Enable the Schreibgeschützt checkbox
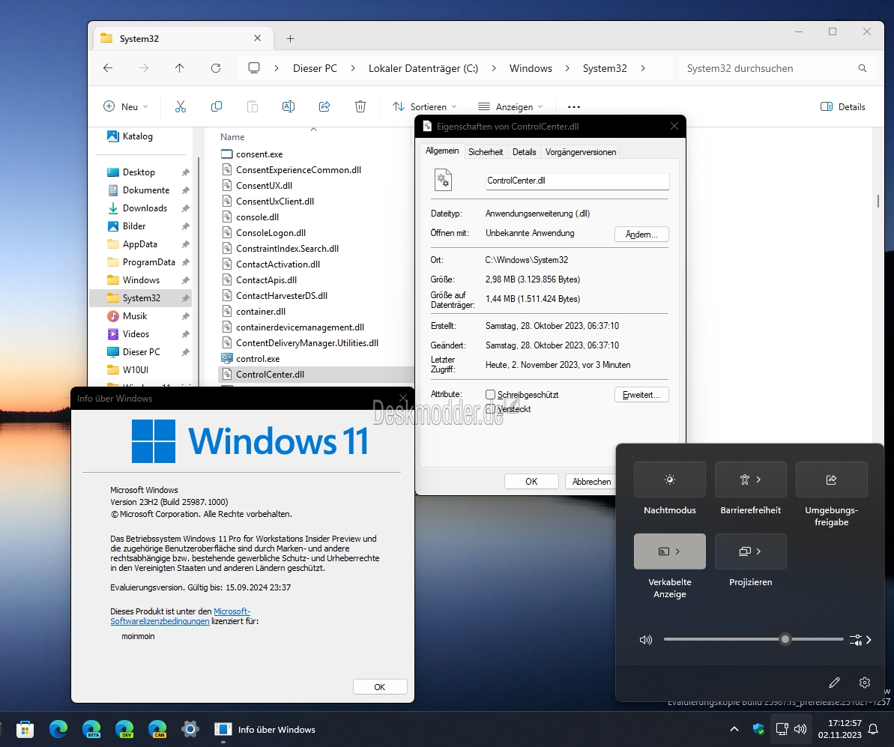894x747 pixels. [x=490, y=395]
